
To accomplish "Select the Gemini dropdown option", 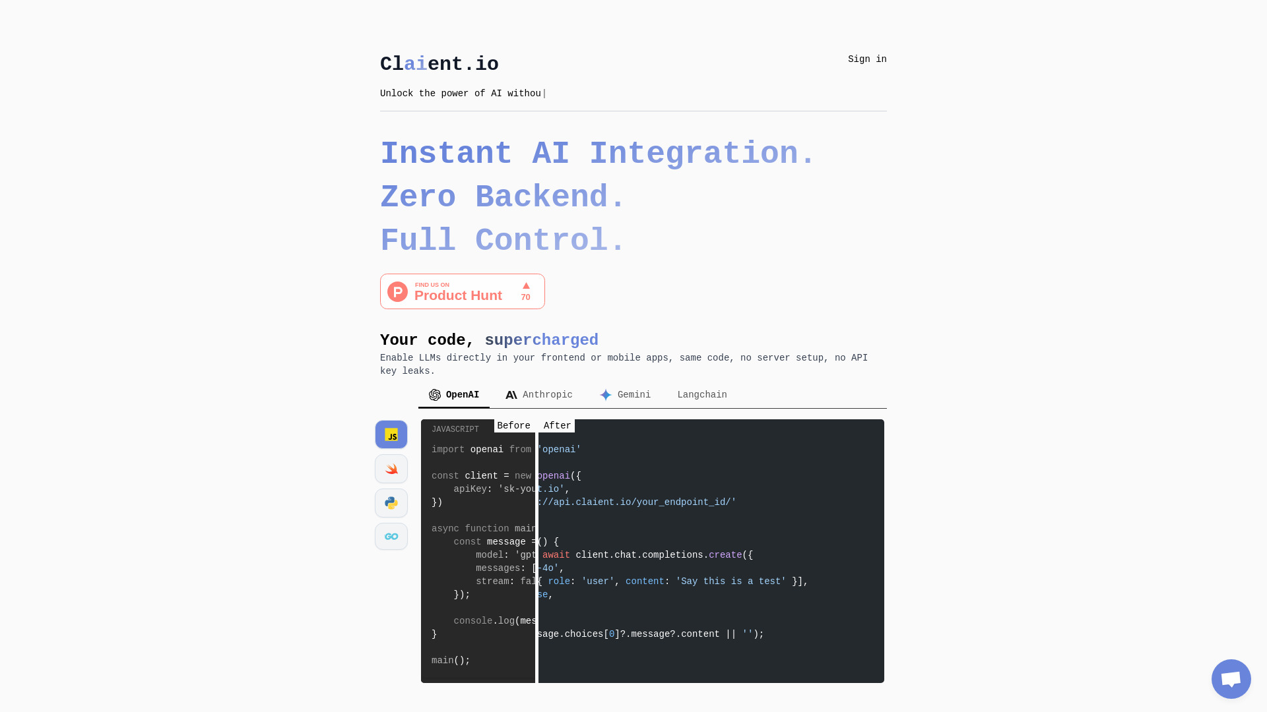I will [x=625, y=395].
